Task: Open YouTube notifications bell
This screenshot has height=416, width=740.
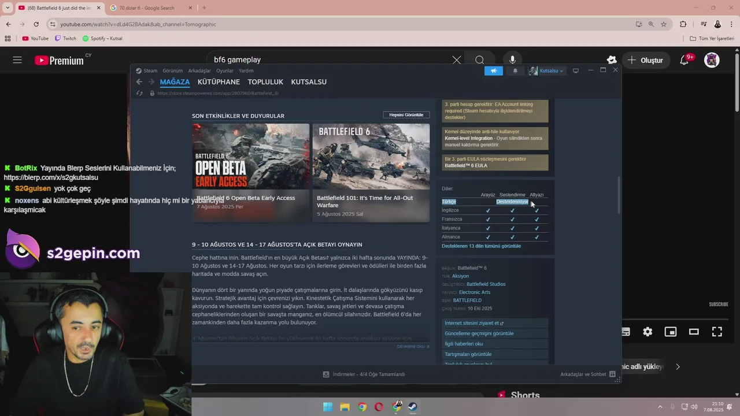Action: [x=684, y=60]
